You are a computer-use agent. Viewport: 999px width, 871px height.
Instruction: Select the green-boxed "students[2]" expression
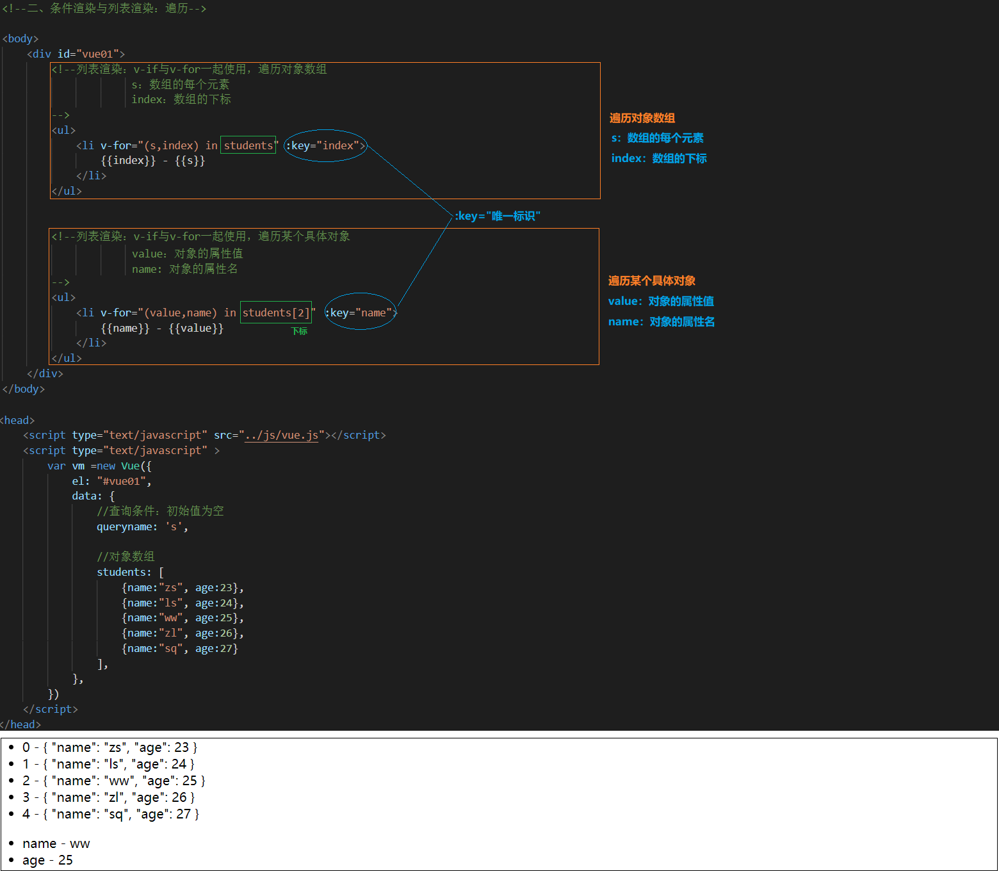tap(276, 313)
